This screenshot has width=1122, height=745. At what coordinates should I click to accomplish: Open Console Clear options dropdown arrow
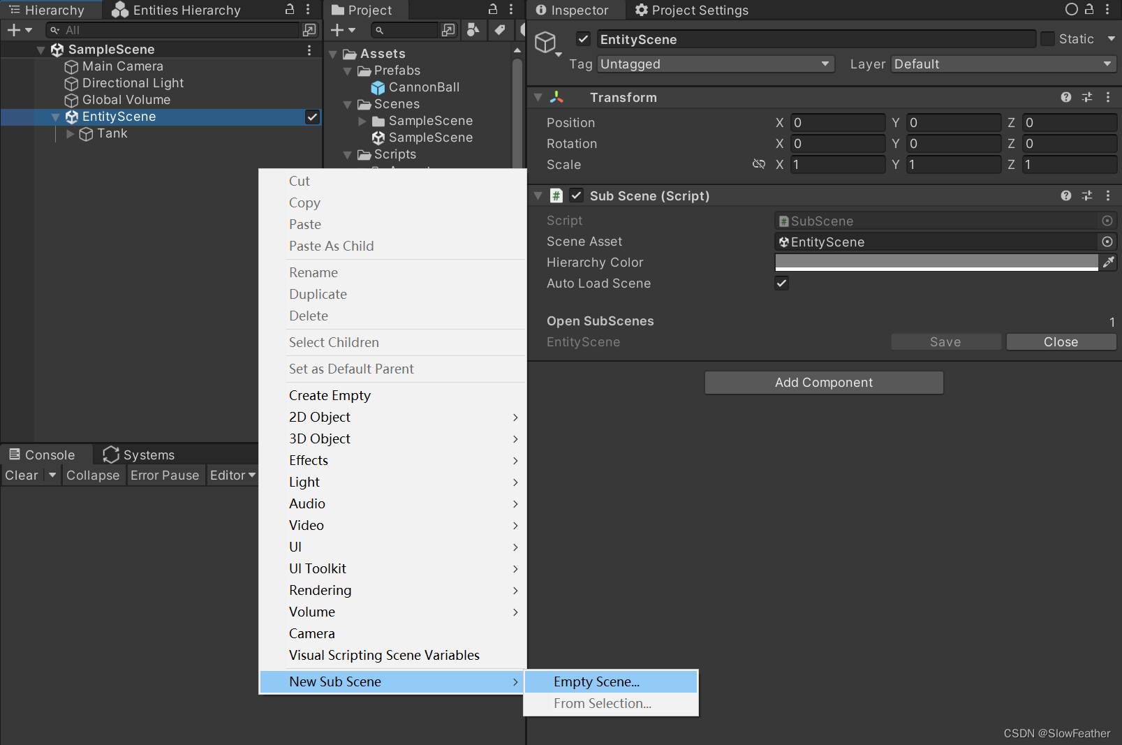point(52,475)
